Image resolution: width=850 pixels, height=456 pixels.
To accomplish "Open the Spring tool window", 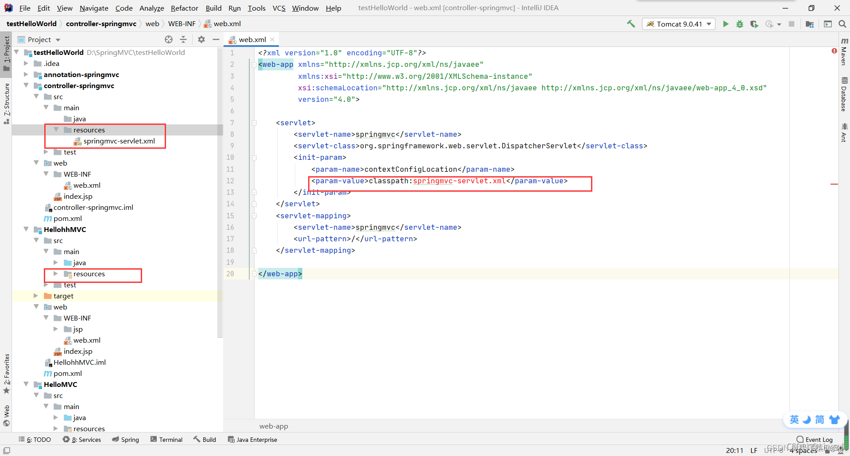I will tap(125, 440).
